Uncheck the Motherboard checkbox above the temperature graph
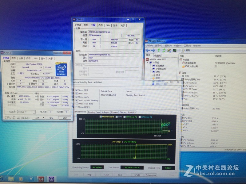The width and height of the screenshot is (246, 184). (100, 117)
